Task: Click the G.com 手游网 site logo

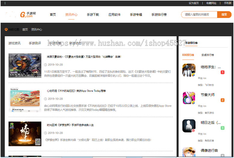Action: point(28,15)
